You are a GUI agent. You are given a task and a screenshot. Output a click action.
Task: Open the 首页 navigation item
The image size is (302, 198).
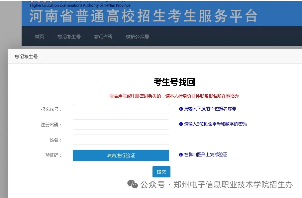39,37
